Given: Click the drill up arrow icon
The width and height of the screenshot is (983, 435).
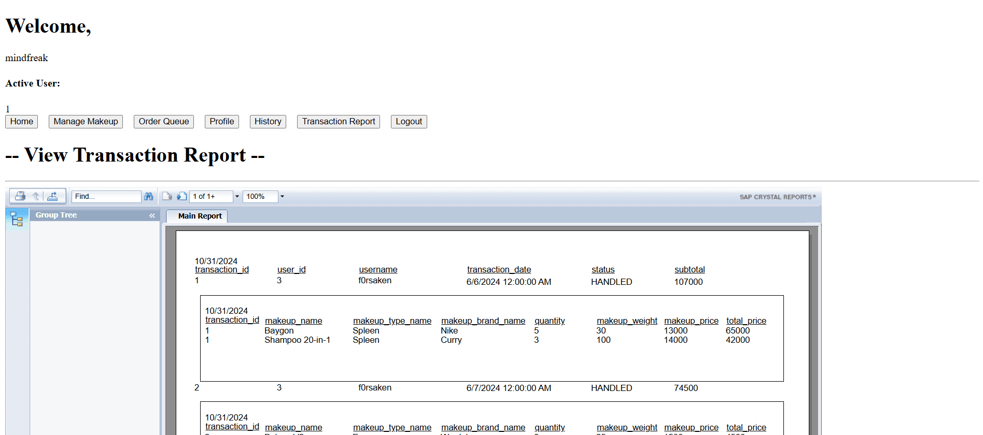Looking at the screenshot, I should [36, 196].
